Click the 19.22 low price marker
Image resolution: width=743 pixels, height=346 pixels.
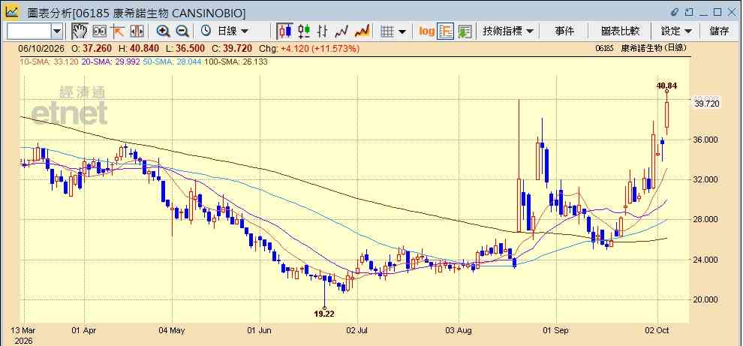[324, 313]
